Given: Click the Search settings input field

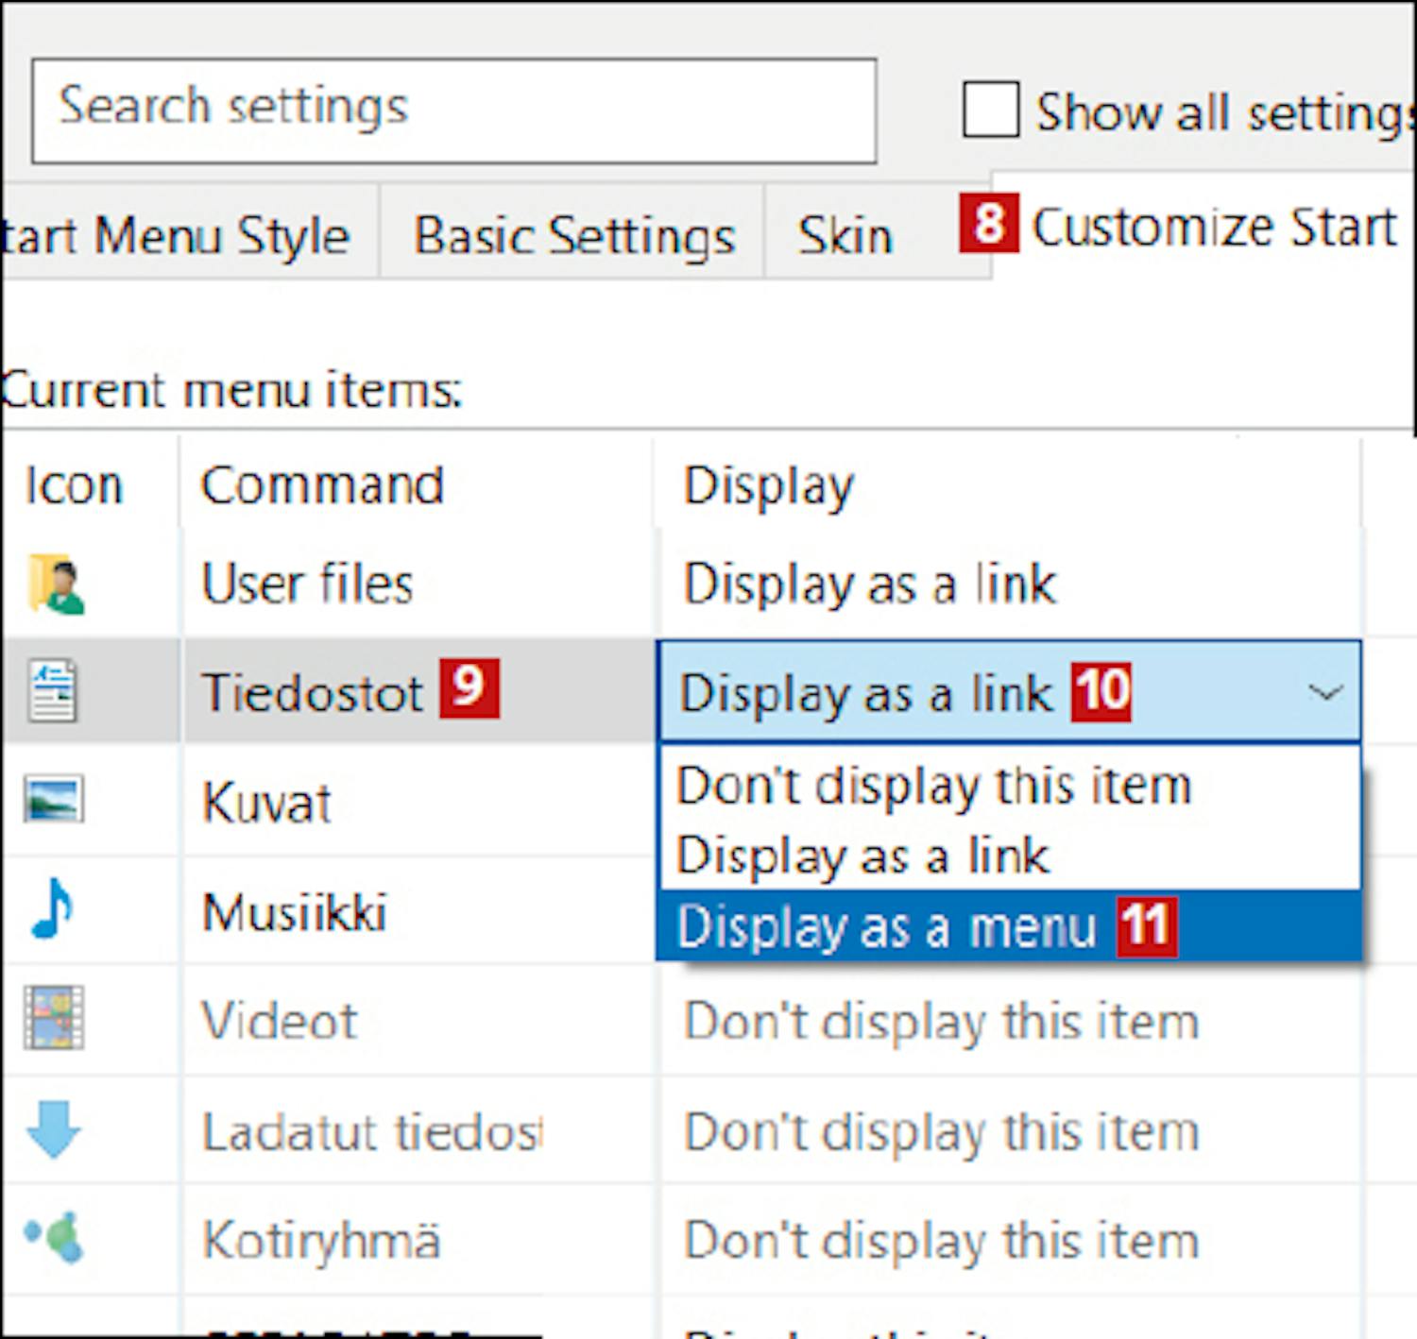Looking at the screenshot, I should [453, 110].
